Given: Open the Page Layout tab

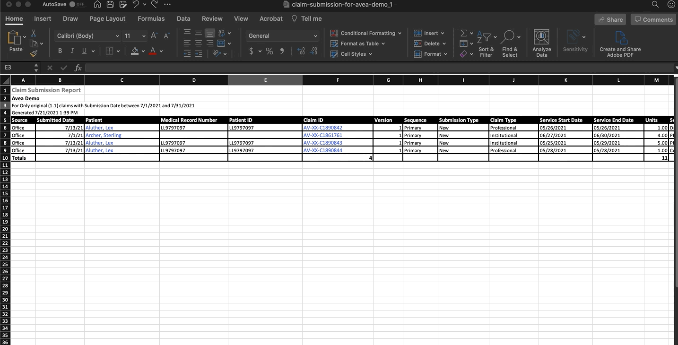Looking at the screenshot, I should tap(107, 19).
